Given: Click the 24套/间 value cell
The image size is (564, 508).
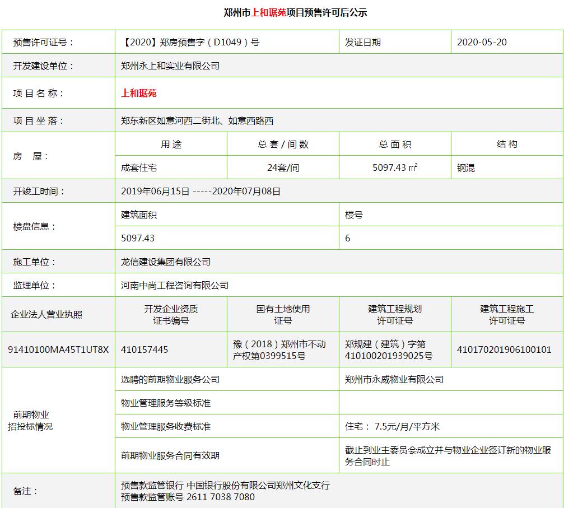Looking at the screenshot, I should (x=283, y=167).
